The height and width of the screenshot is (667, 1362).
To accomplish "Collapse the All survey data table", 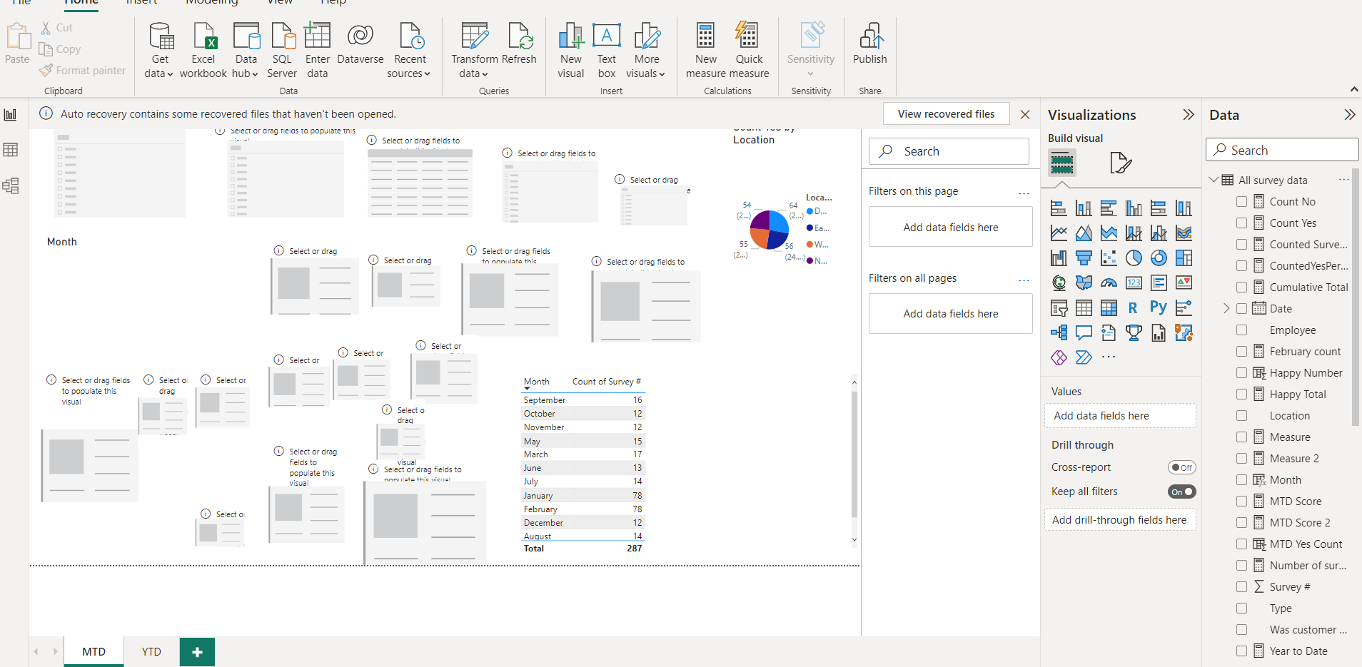I will tap(1214, 180).
